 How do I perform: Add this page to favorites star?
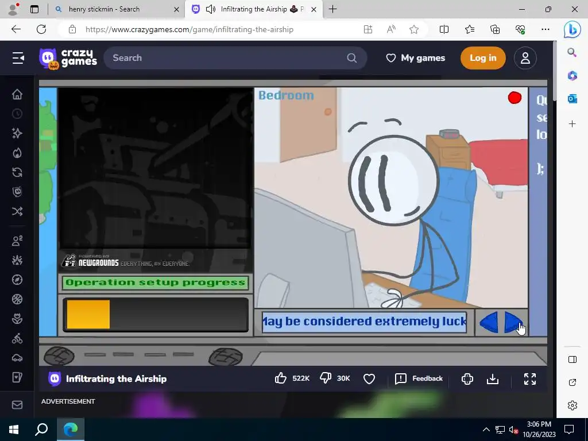click(x=414, y=29)
